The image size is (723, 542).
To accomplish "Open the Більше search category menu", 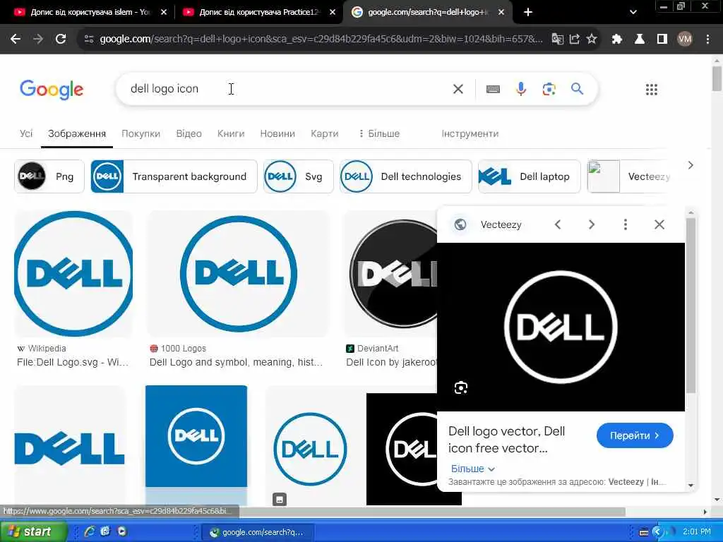I will point(379,133).
